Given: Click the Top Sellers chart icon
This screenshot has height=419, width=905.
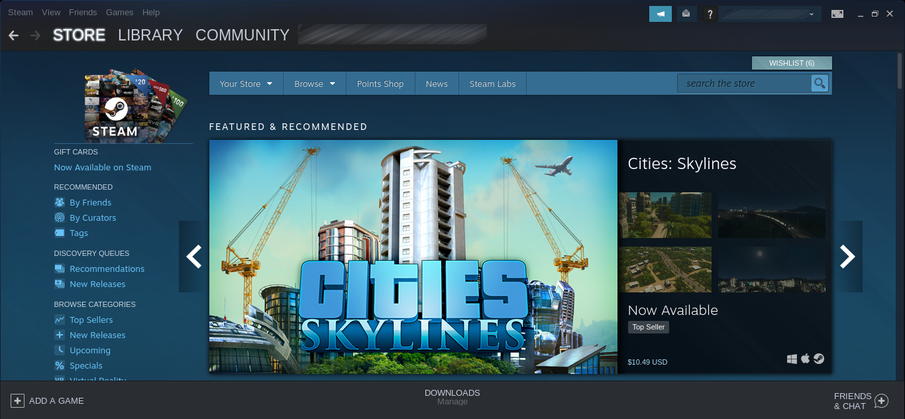Looking at the screenshot, I should click(60, 320).
